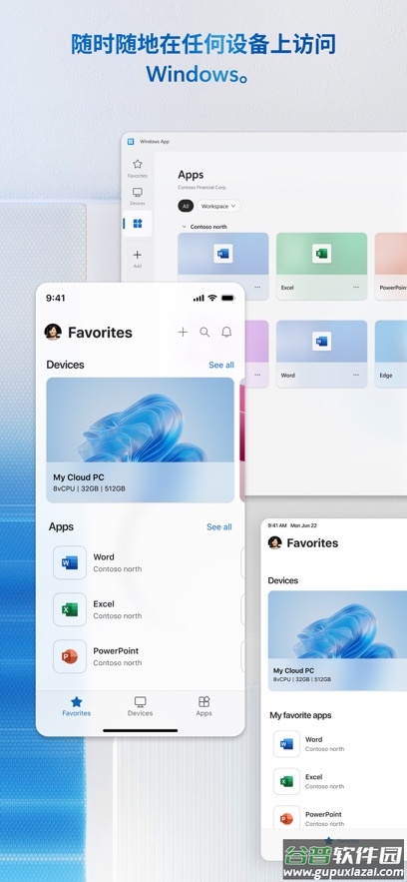The height and width of the screenshot is (882, 407).
Task: Click 8vCPU | 32GB | 512GB text on phone
Action: 89,488
